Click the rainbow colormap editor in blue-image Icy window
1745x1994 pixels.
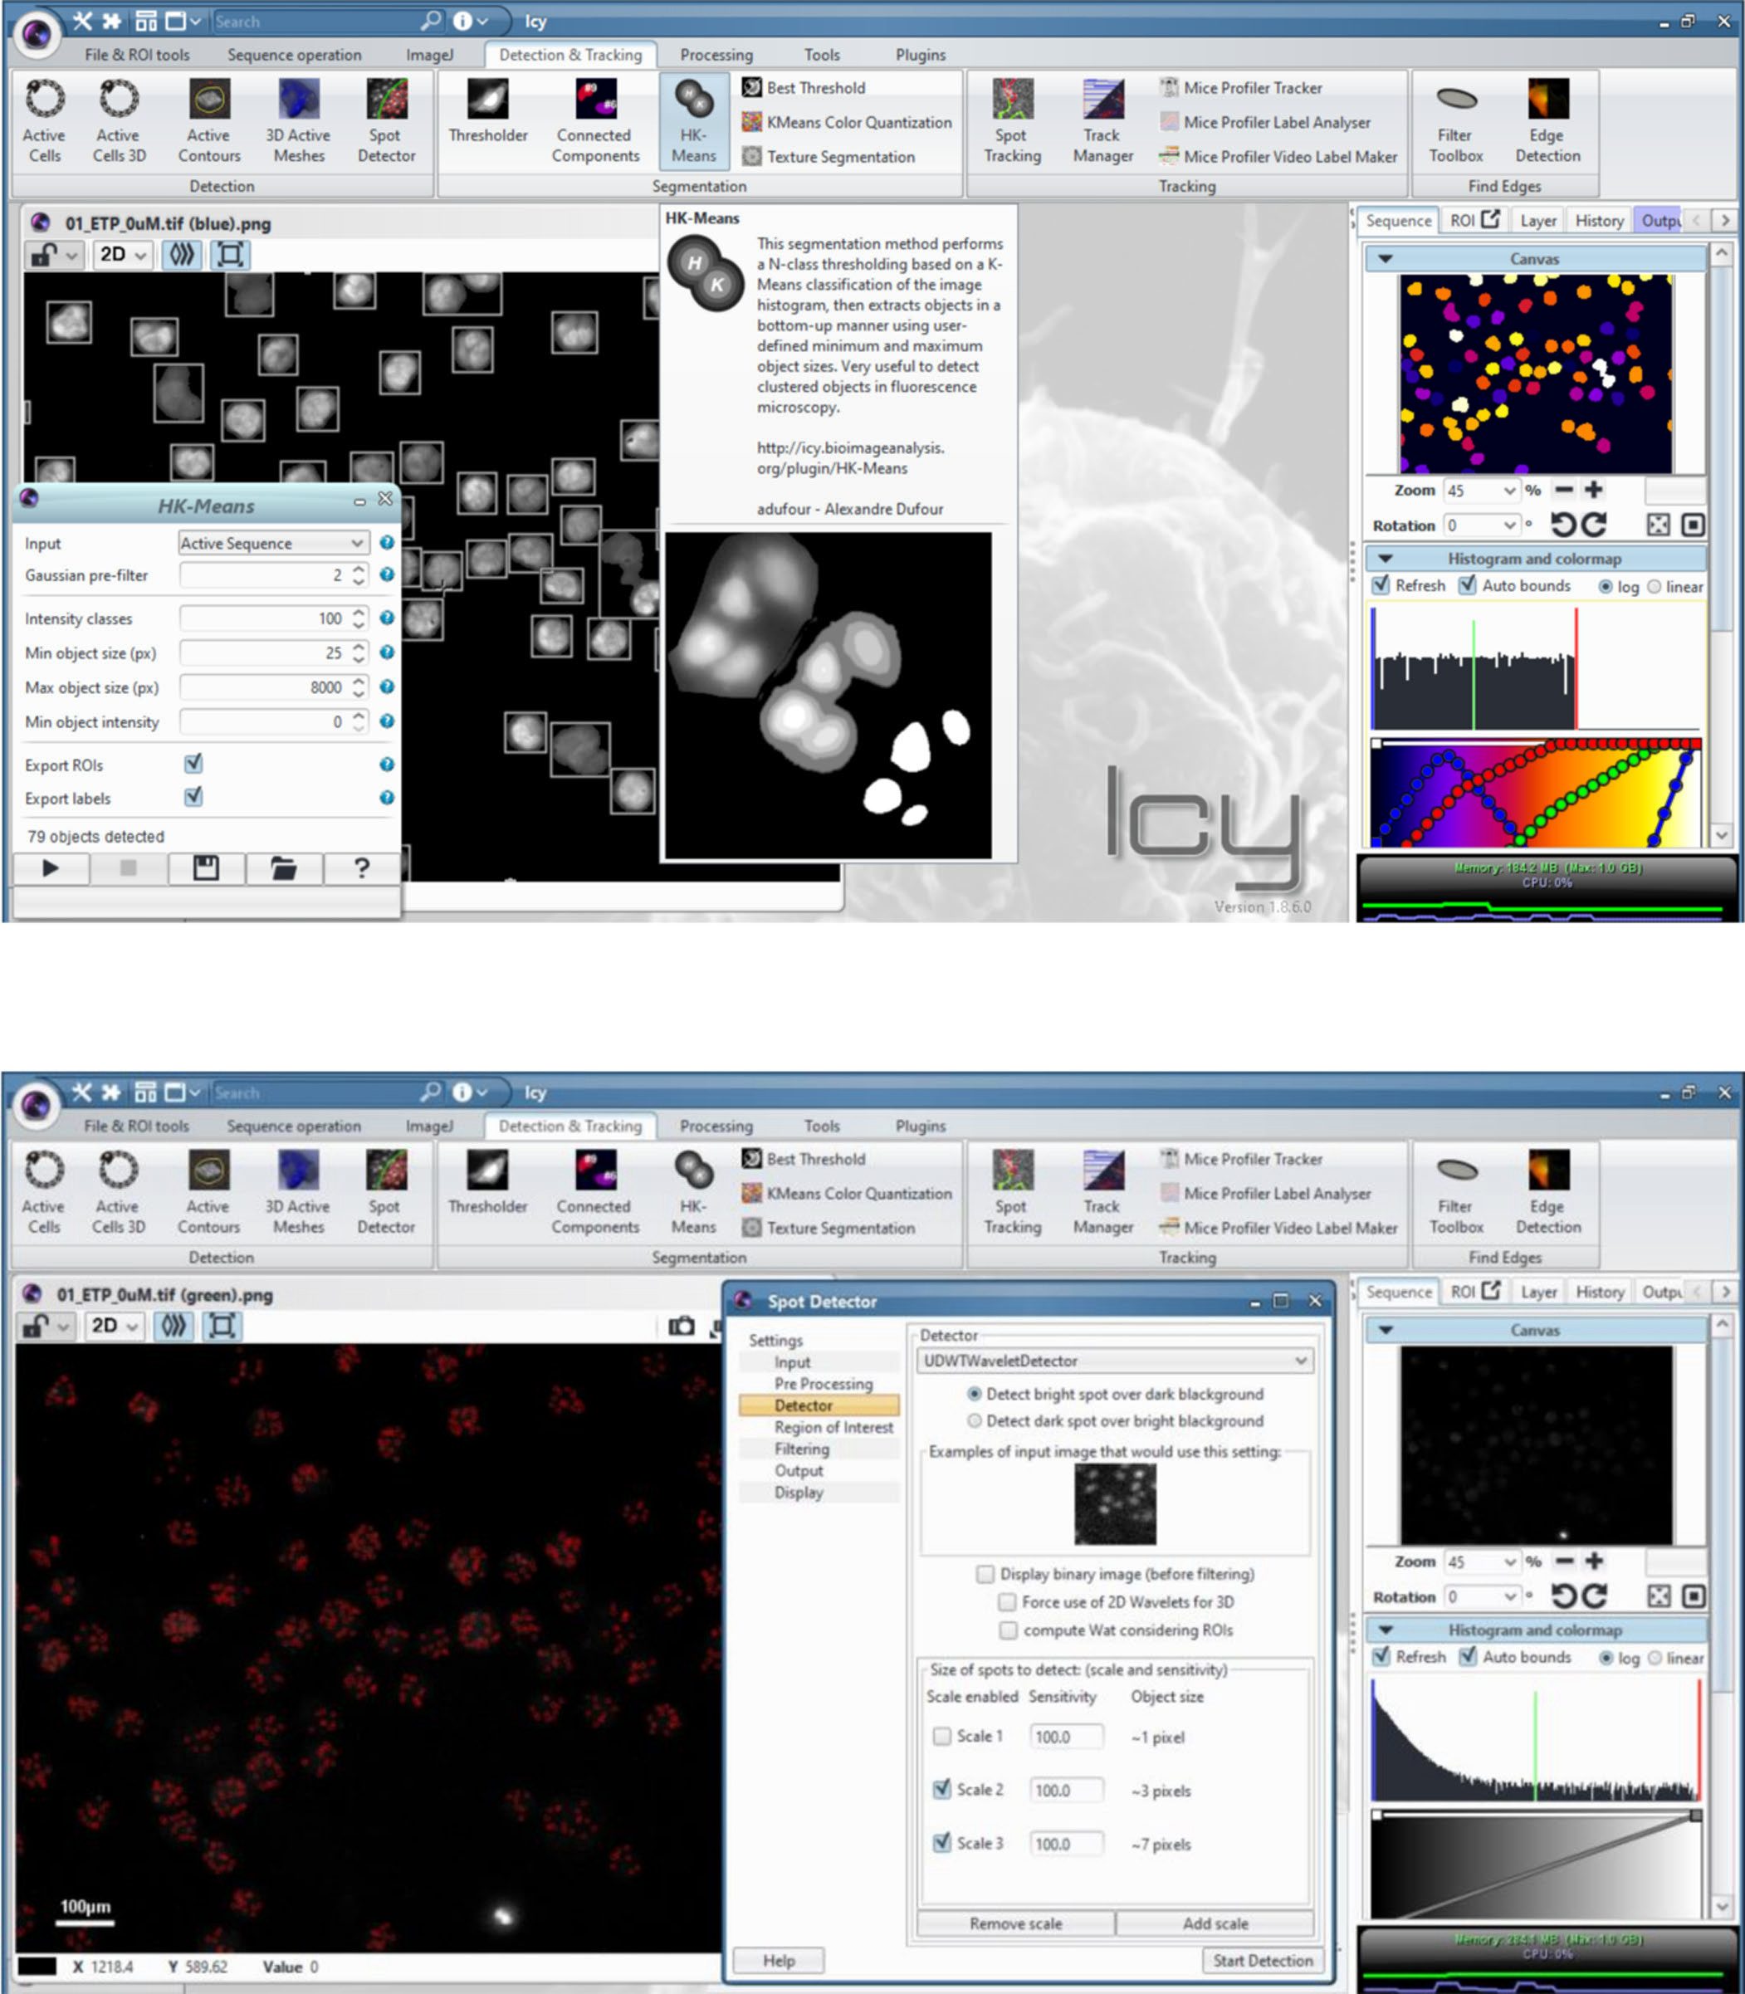[1536, 793]
